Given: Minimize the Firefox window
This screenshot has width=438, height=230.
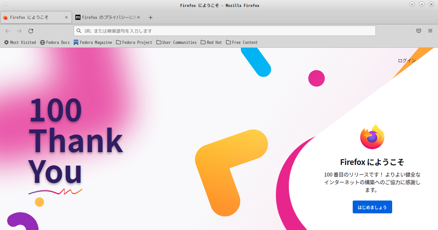Looking at the screenshot, I should 412,4.
